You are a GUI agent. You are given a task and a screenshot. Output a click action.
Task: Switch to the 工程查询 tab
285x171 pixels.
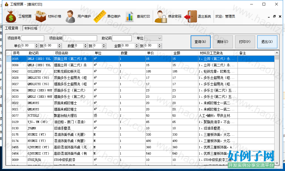click(x=12, y=28)
